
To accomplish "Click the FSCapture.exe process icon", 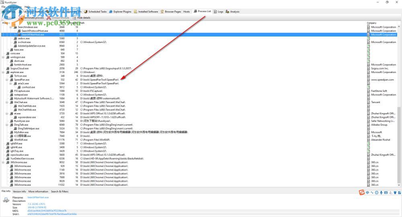I will click(12, 91).
